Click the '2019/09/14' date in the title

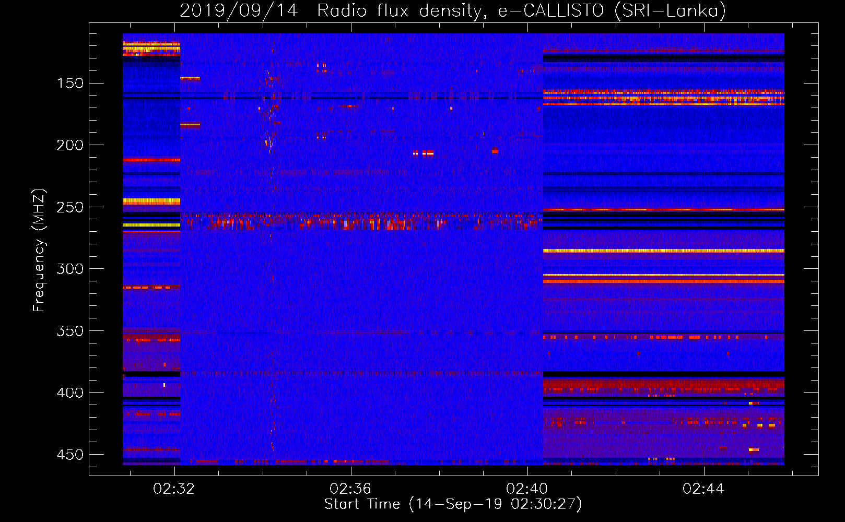click(x=239, y=10)
